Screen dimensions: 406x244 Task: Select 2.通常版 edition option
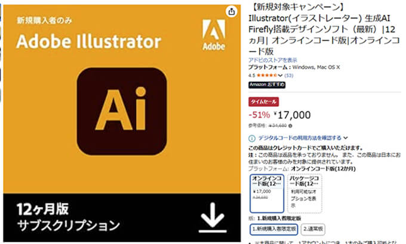coord(313,229)
